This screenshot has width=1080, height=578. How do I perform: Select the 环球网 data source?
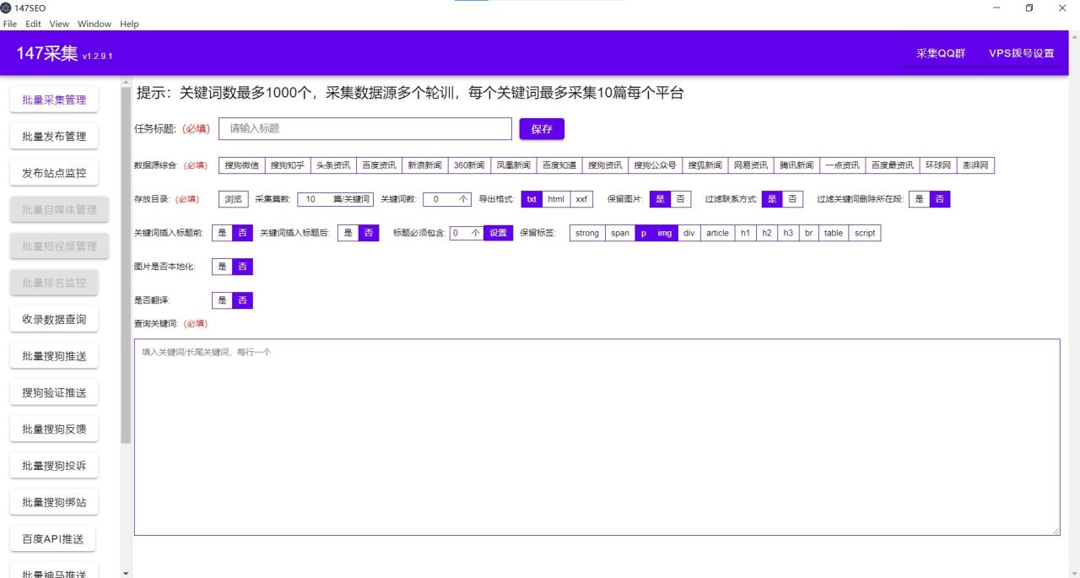click(936, 165)
